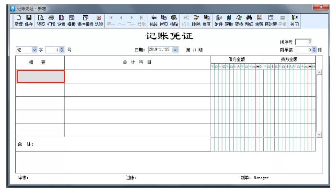This screenshot has height=192, width=335.
Task: Open the 记 voucher word dropdown
Action: (x=34, y=50)
